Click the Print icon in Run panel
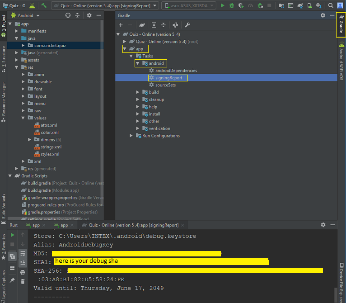Image resolution: width=346 pixels, height=303 pixels. tap(23, 272)
